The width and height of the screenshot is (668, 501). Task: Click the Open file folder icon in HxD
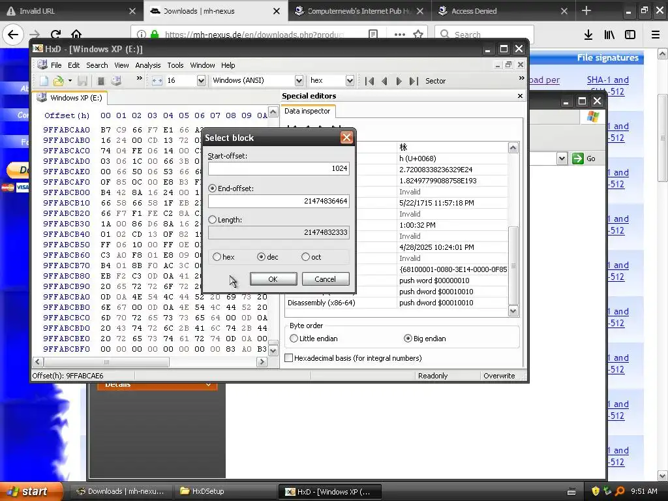pos(58,80)
